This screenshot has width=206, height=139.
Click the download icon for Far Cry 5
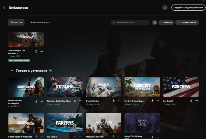(x=191, y=101)
